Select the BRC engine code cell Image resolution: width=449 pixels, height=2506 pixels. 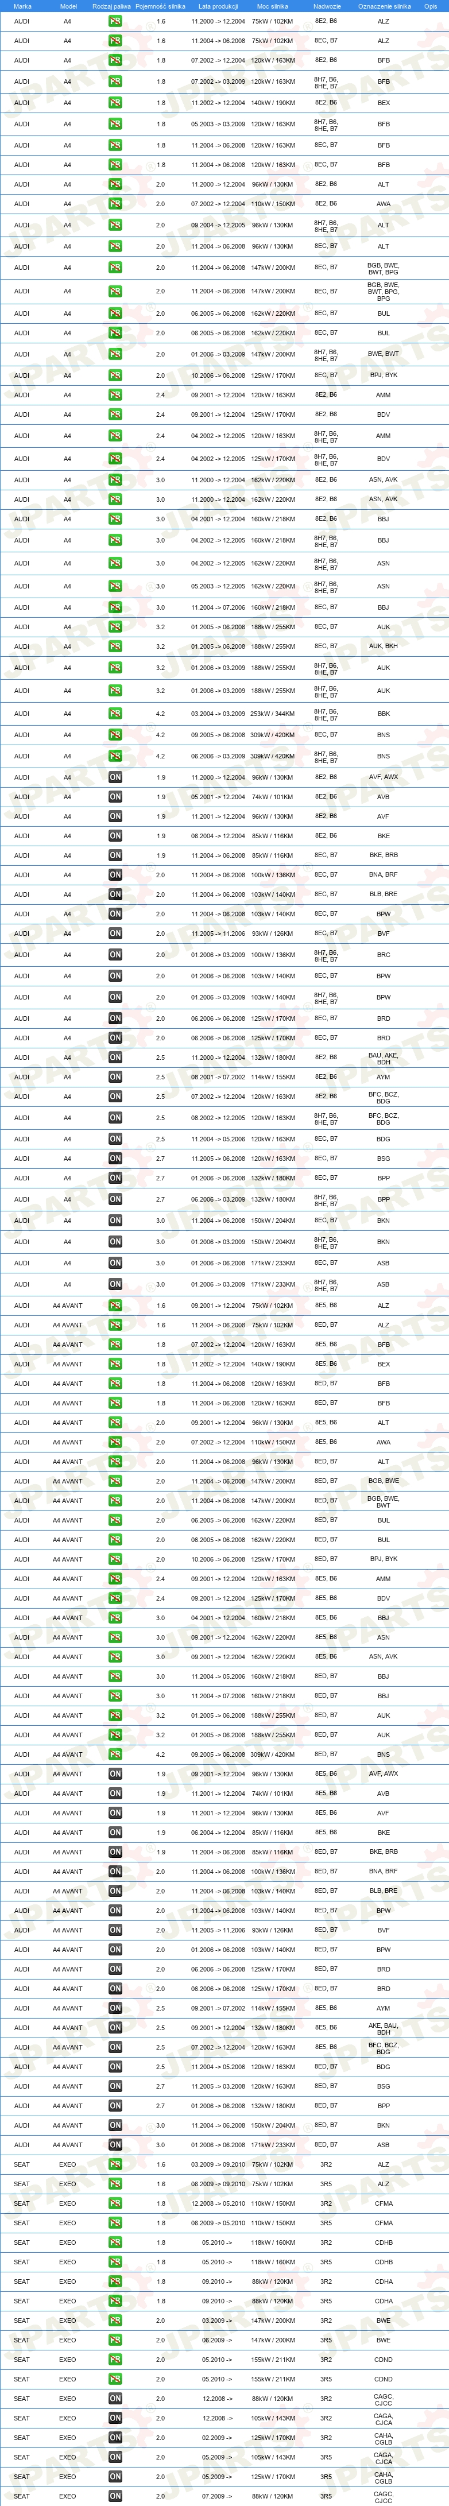point(384,954)
